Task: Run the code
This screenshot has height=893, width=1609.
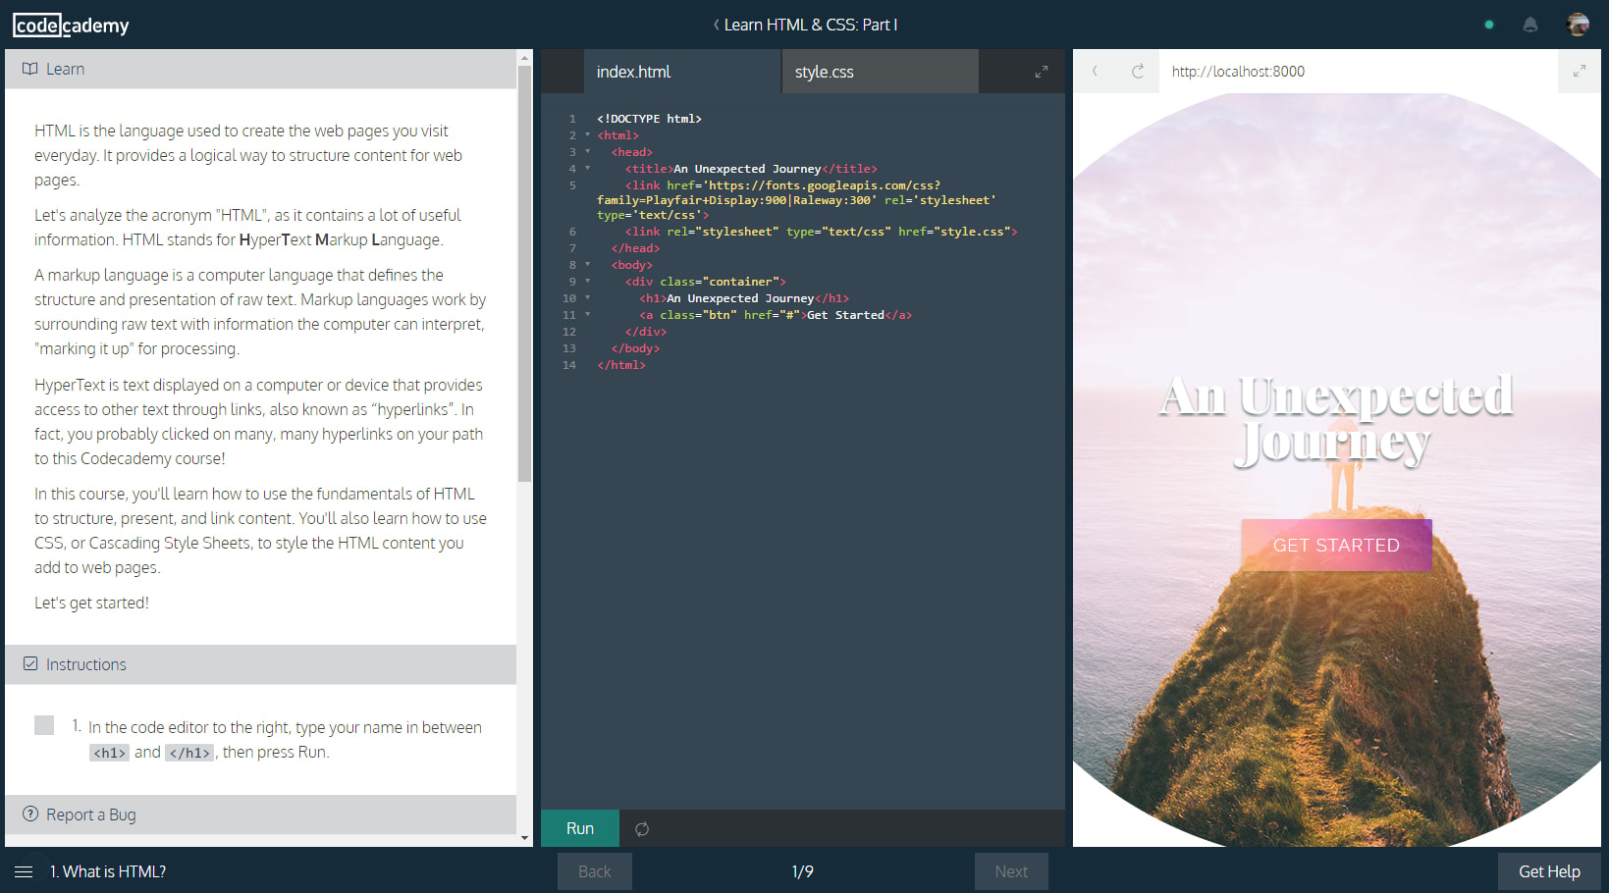Action: pyautogui.click(x=580, y=828)
